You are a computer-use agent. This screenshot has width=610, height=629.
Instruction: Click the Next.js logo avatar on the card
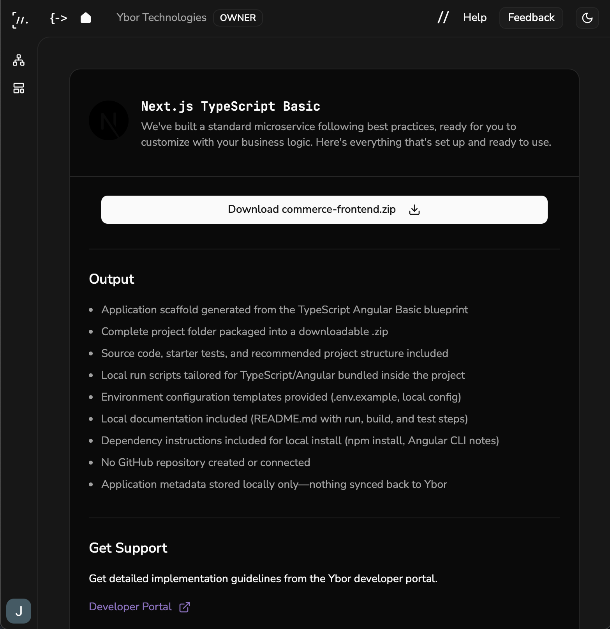pyautogui.click(x=109, y=120)
